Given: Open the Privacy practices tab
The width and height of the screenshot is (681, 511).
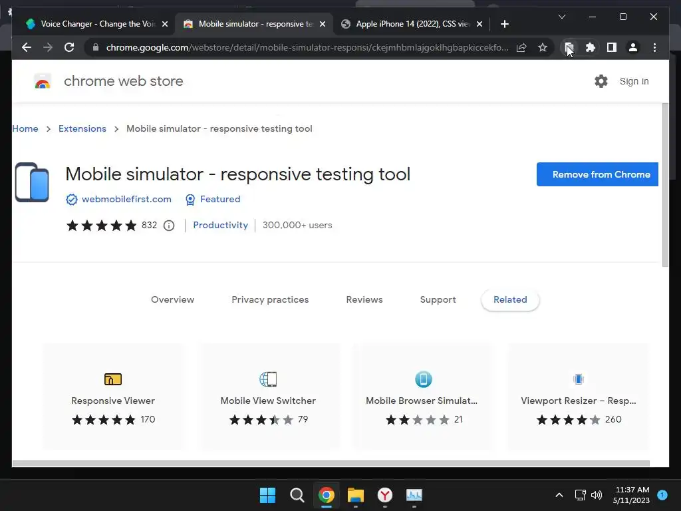Looking at the screenshot, I should 270,299.
